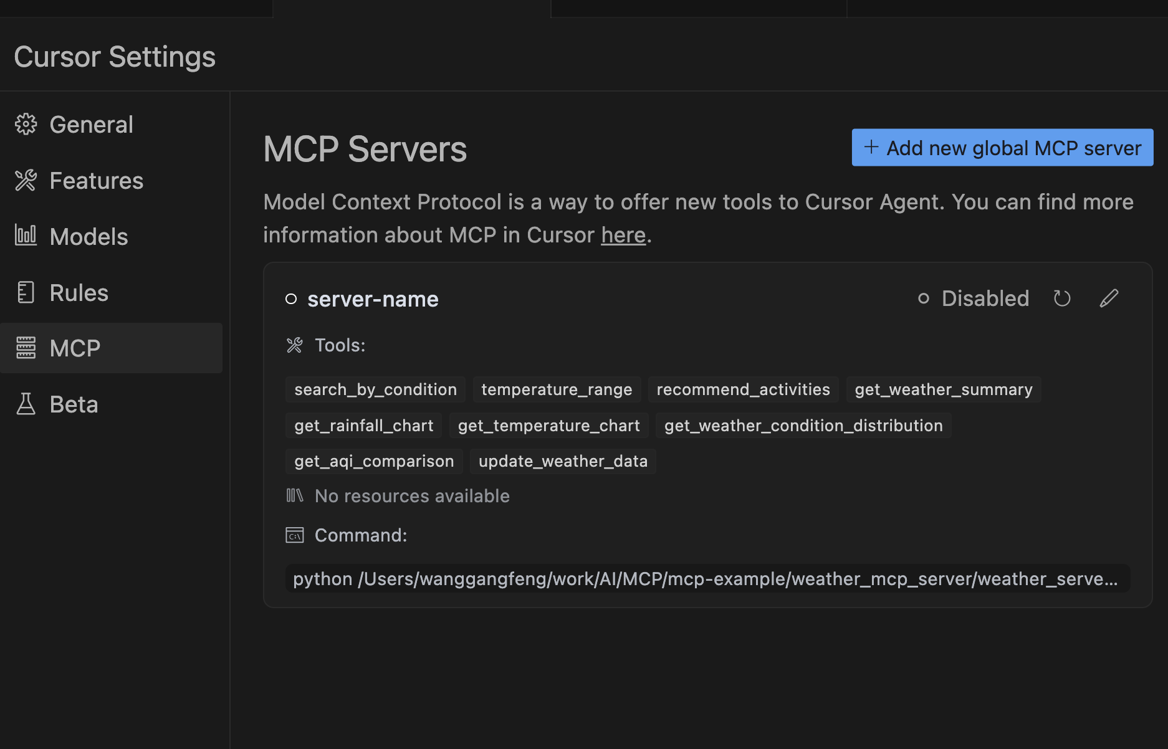This screenshot has height=749, width=1168.
Task: Click the 'Command:' label text
Action: (x=361, y=535)
